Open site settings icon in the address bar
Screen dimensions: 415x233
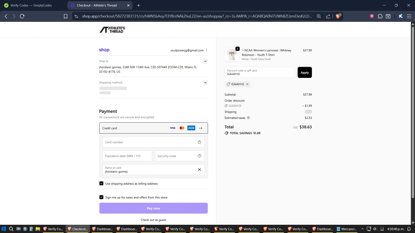pos(76,16)
